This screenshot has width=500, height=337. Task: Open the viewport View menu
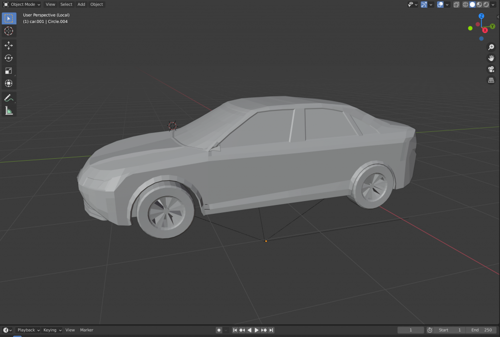(x=50, y=4)
